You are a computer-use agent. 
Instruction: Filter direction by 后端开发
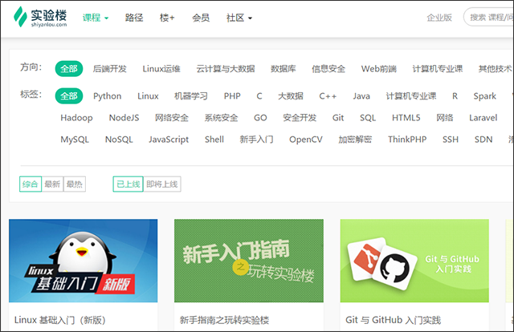[x=109, y=69]
